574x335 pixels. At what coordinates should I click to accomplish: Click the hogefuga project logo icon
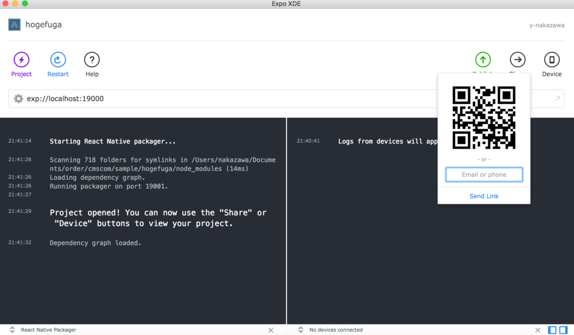tap(14, 25)
